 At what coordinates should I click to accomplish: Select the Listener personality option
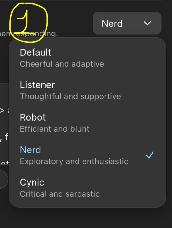tap(88, 90)
